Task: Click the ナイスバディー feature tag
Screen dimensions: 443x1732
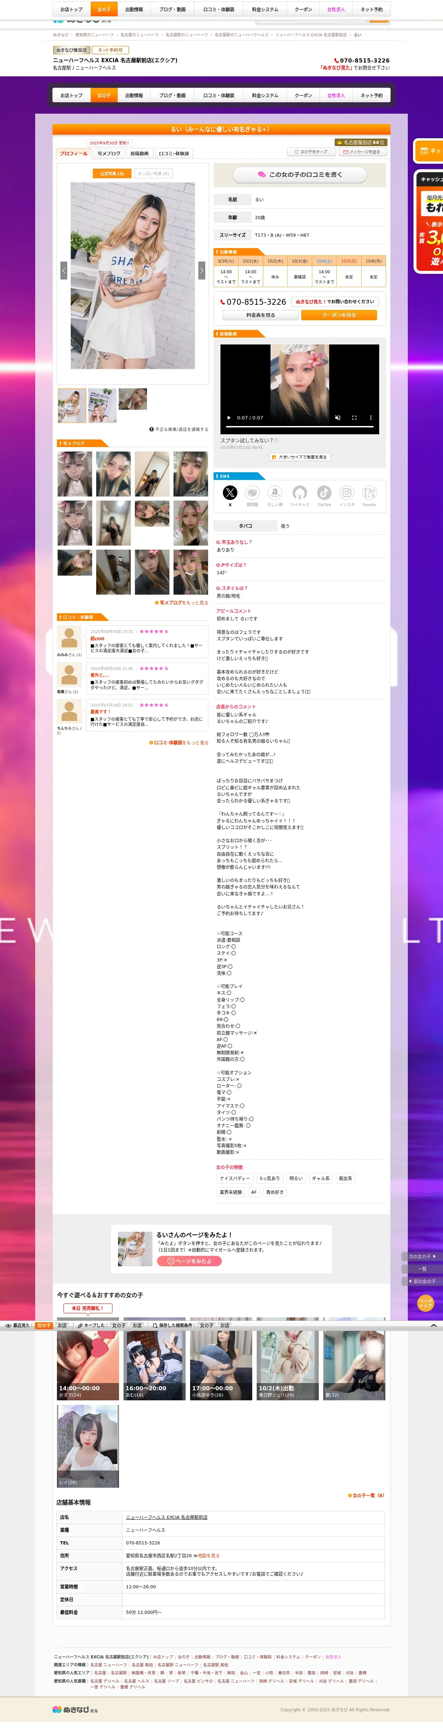Action: tap(235, 1179)
